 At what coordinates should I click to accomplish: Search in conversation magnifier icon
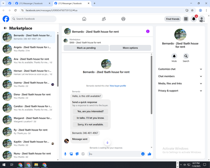tap(186, 56)
